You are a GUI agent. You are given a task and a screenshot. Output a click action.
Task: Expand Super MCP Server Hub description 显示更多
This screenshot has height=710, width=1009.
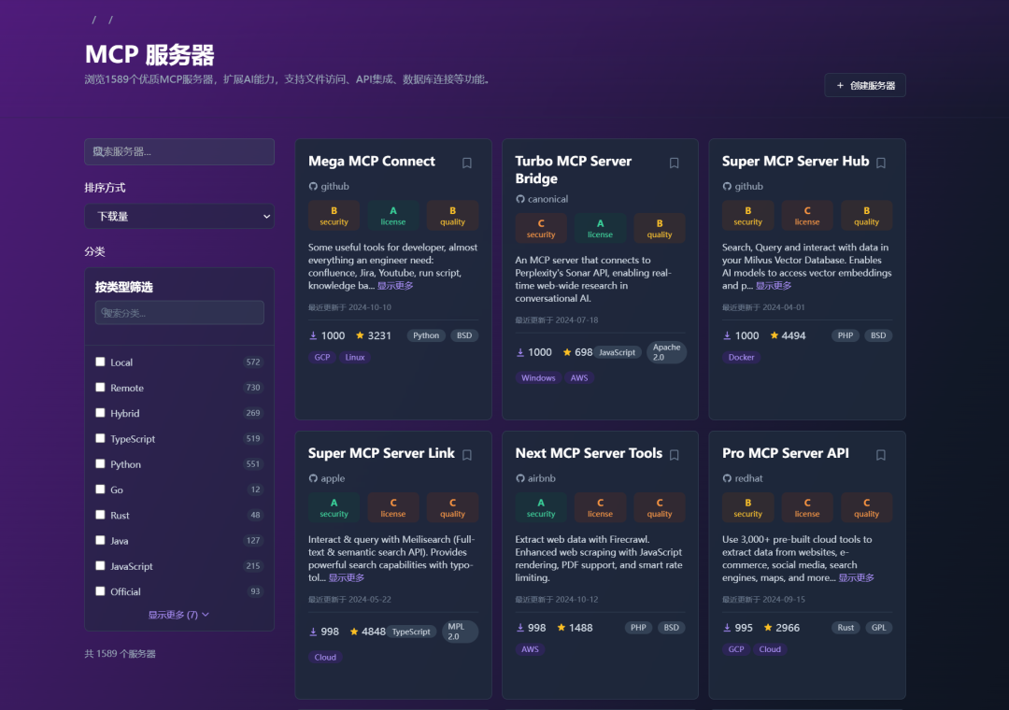(x=774, y=286)
